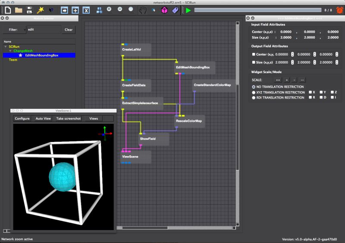The height and width of the screenshot is (243, 345).
Task: Select the Teem package in tree
Action: coord(13,60)
